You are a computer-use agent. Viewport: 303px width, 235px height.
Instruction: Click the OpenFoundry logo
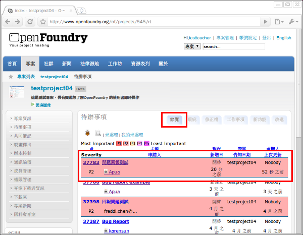(48, 39)
